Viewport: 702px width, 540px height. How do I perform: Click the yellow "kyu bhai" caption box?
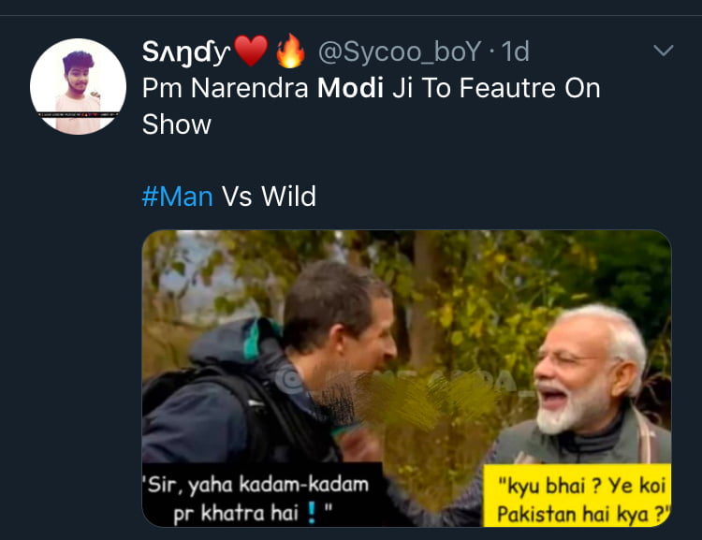click(577, 500)
